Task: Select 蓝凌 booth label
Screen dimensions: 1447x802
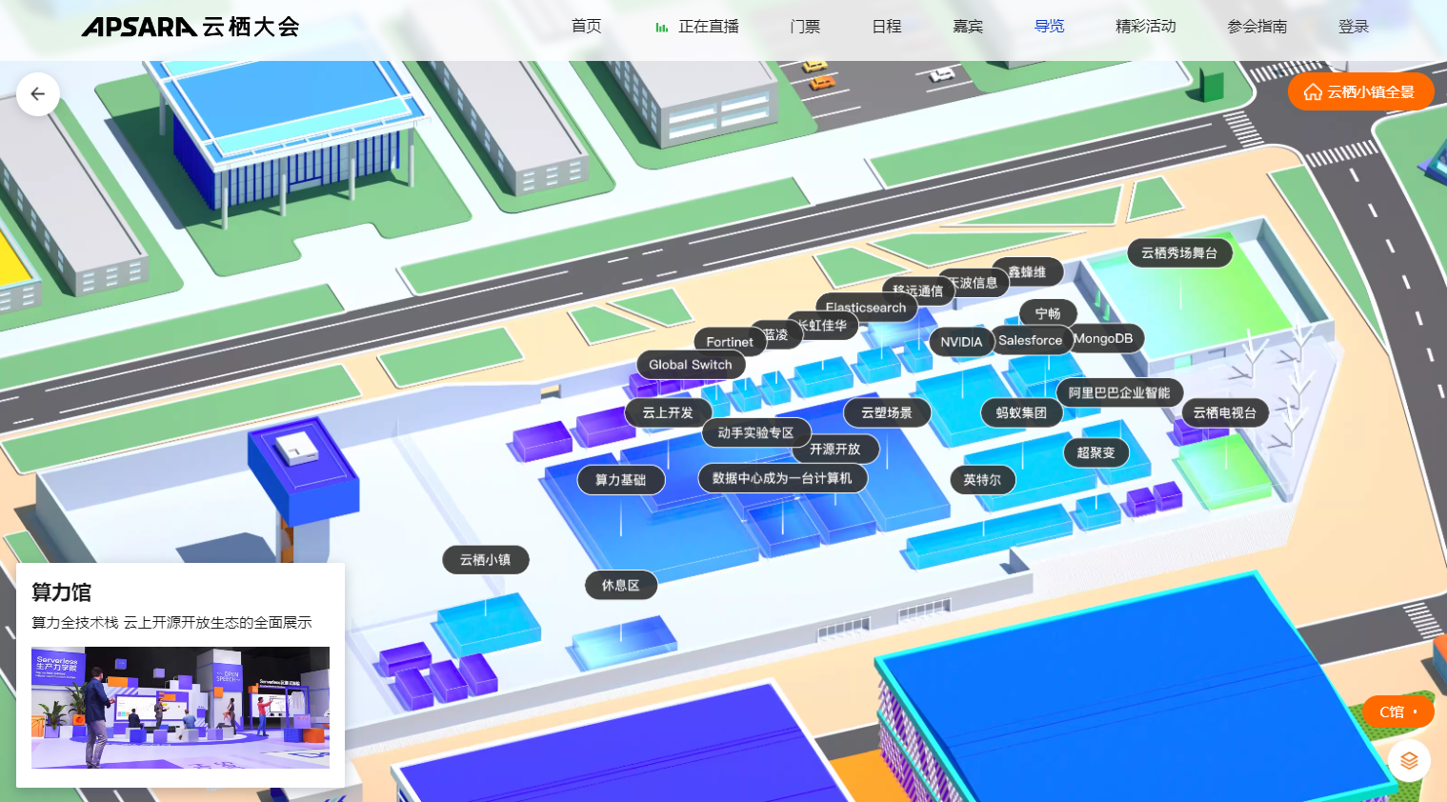Action: pos(776,335)
